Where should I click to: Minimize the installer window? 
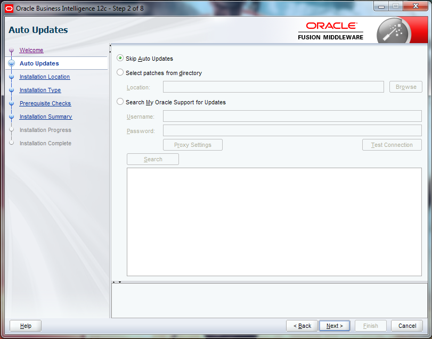click(x=381, y=6)
